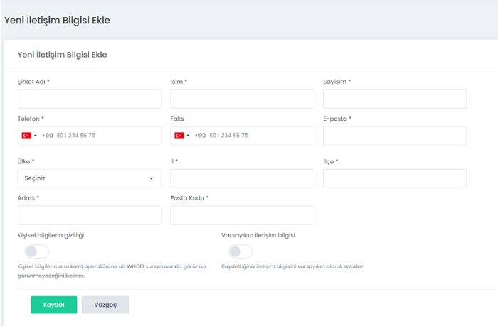Click into the Adres field
The height and width of the screenshot is (326, 498).
coord(89,215)
